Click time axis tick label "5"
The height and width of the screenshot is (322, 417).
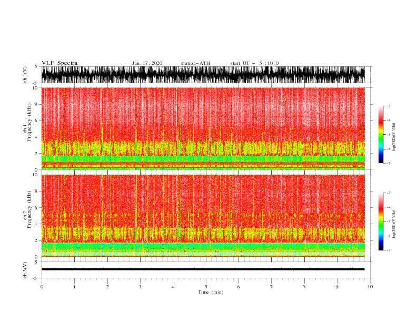coord(206,287)
